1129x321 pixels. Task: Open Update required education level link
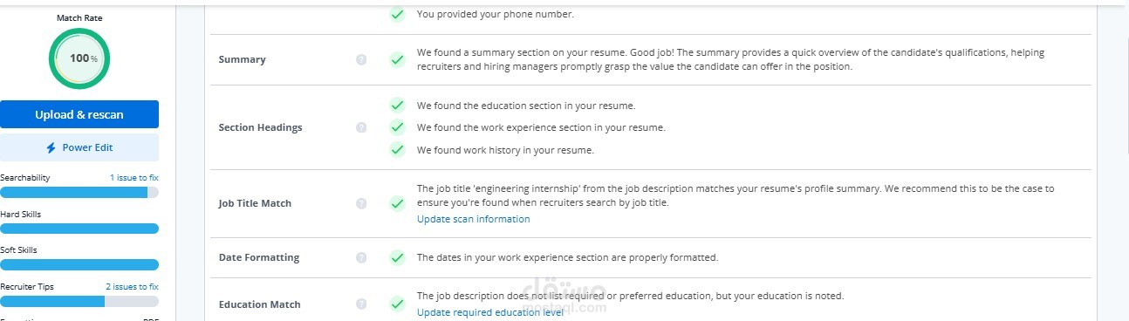[x=490, y=312]
